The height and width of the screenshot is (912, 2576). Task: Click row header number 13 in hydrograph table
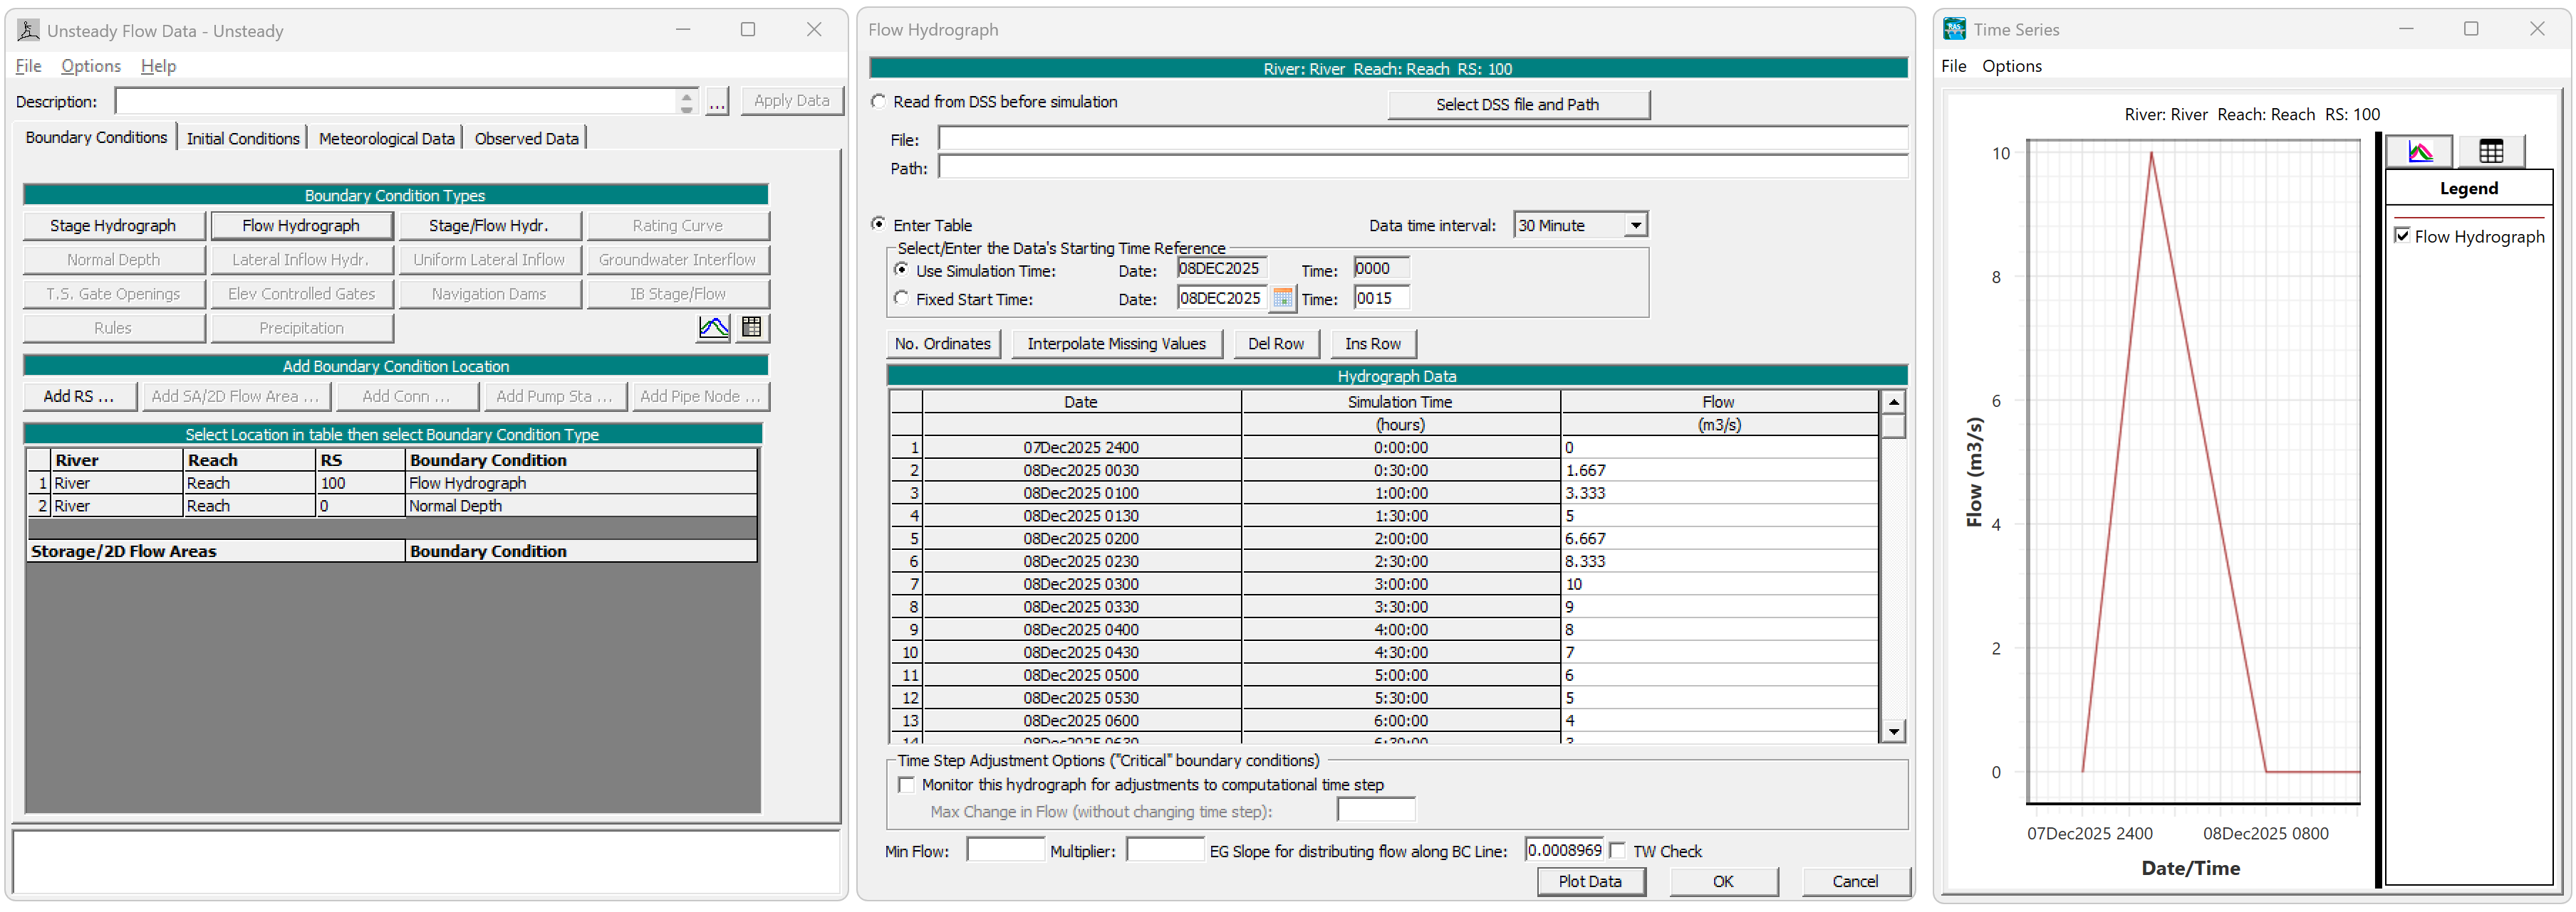tap(907, 720)
